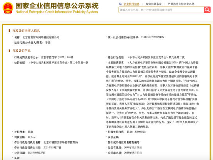Click the 行政处罚信息 section heading
Viewport: 213px width, 160px height.
[22, 51]
